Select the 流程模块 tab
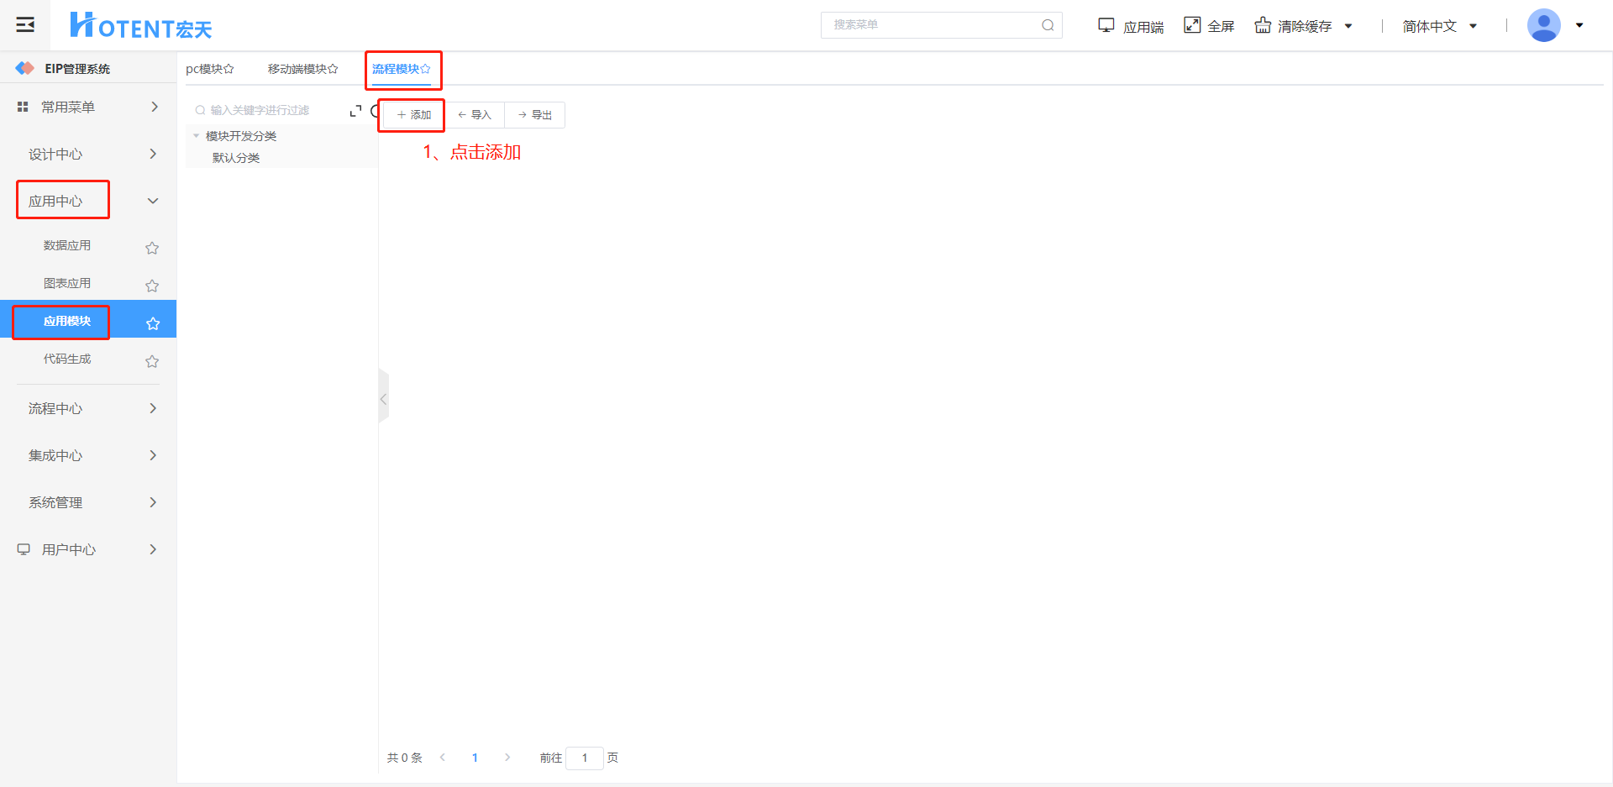The image size is (1613, 787). coord(396,69)
